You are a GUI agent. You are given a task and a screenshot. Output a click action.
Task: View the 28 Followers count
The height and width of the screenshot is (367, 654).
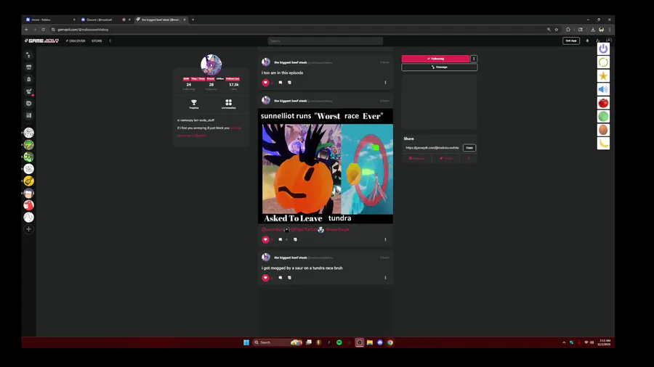click(211, 86)
